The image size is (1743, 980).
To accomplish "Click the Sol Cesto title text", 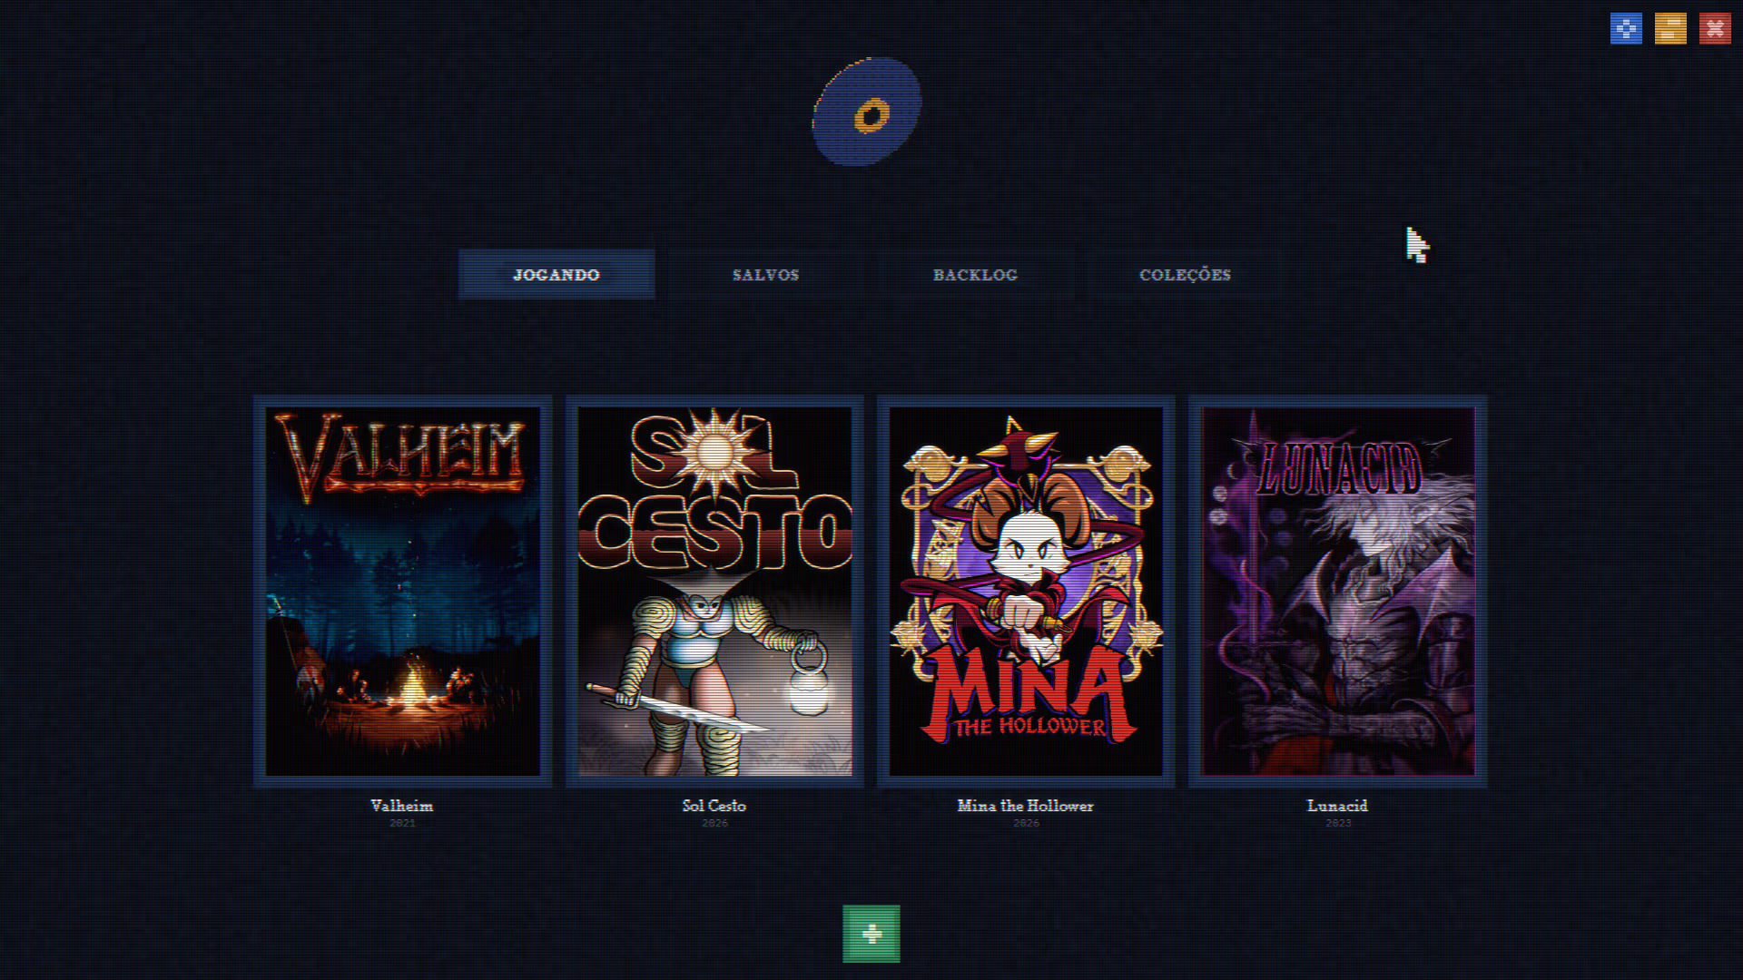I will [714, 806].
